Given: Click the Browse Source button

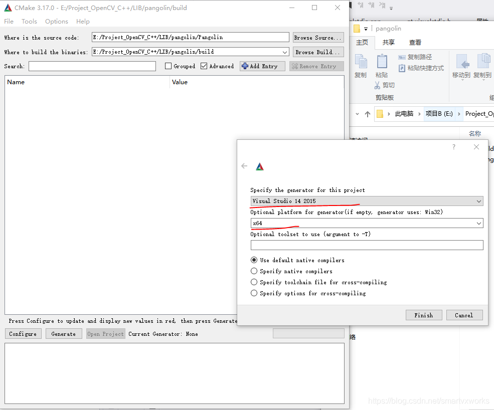Looking at the screenshot, I should point(318,38).
